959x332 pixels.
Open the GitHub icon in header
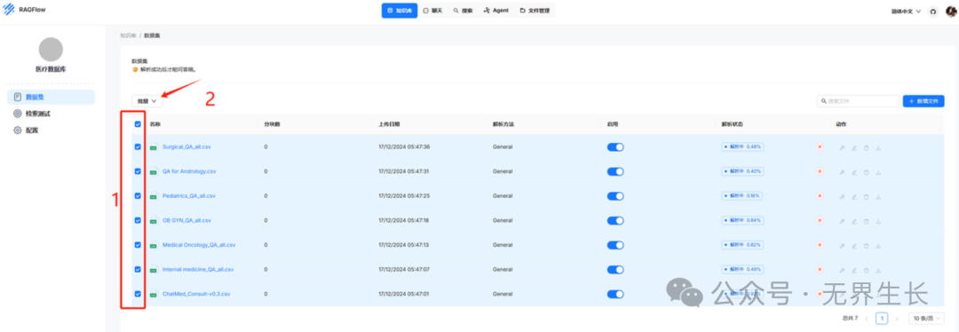[932, 11]
